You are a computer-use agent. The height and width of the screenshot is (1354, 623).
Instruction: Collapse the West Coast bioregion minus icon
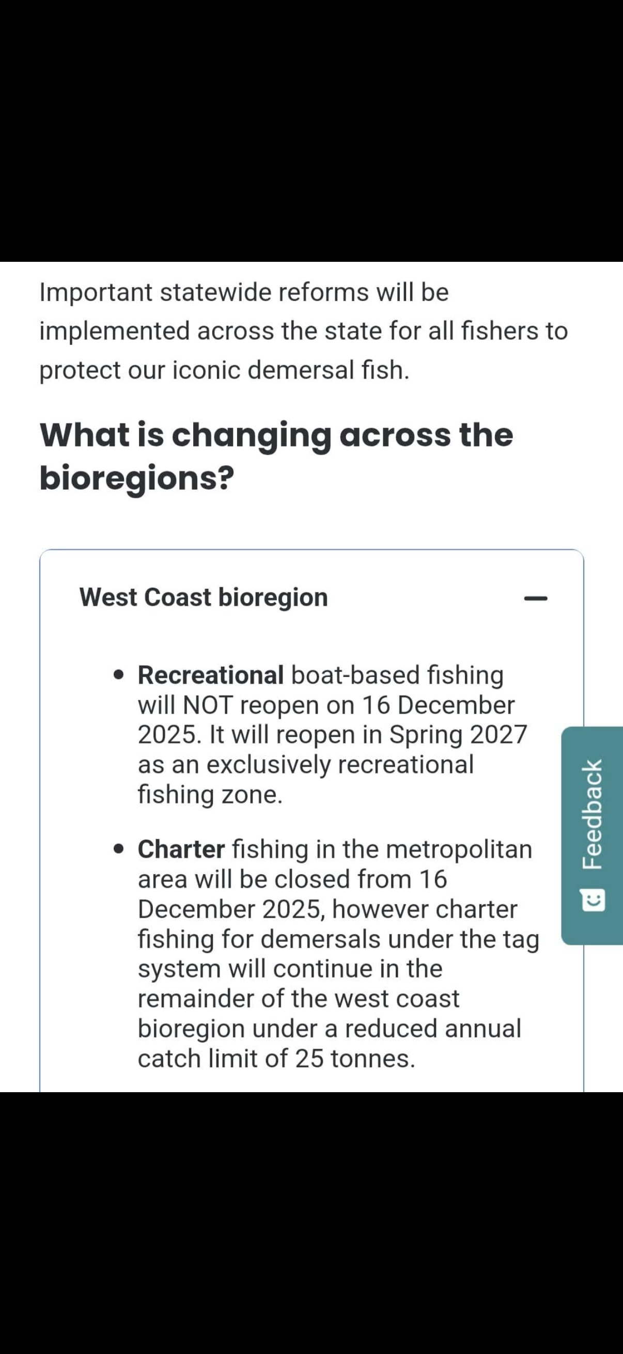pos(536,598)
